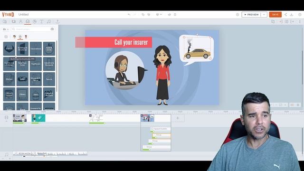Expand the Preview options arrow
Viewport: 304px width, 171px height.
264,15
